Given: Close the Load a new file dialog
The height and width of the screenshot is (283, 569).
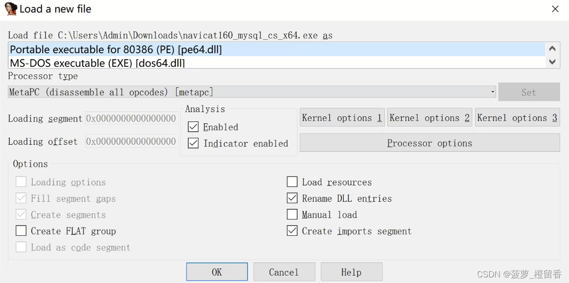Looking at the screenshot, I should pyautogui.click(x=555, y=9).
